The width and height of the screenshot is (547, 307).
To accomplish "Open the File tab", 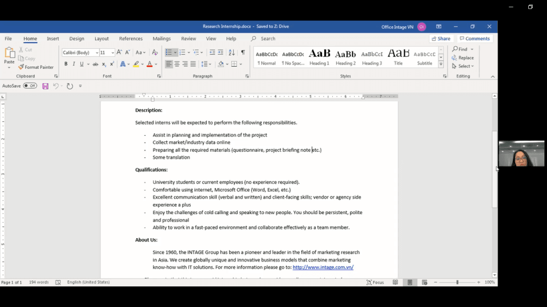I will click(8, 38).
